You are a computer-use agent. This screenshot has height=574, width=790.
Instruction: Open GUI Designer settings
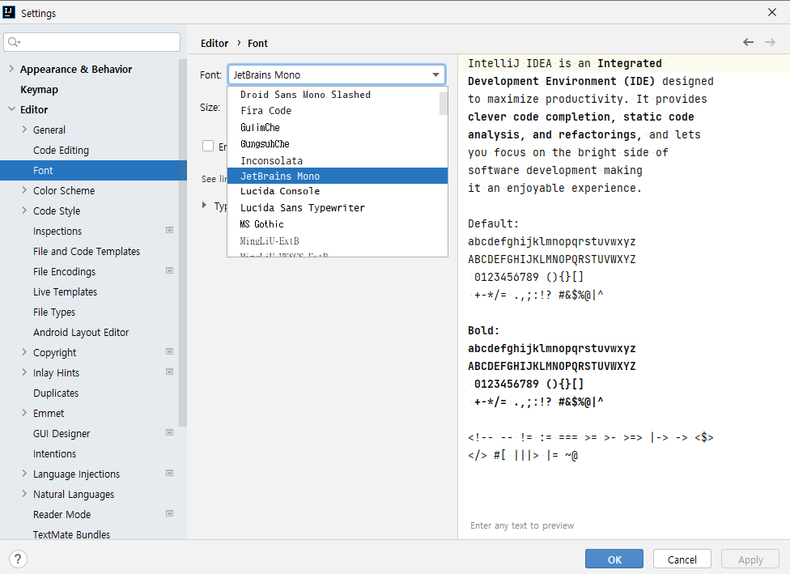click(x=62, y=433)
